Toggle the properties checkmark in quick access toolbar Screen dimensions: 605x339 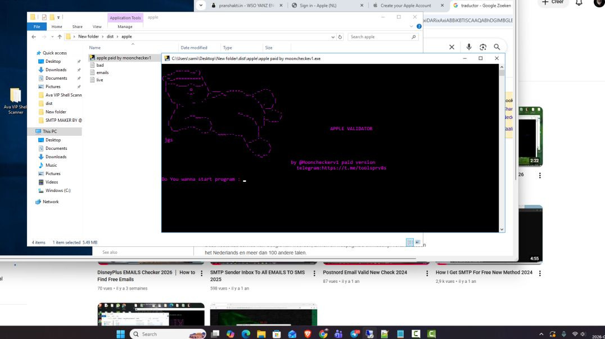pos(44,17)
